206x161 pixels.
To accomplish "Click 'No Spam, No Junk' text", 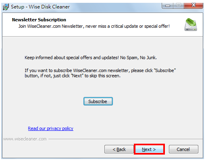I will click(x=138, y=58).
